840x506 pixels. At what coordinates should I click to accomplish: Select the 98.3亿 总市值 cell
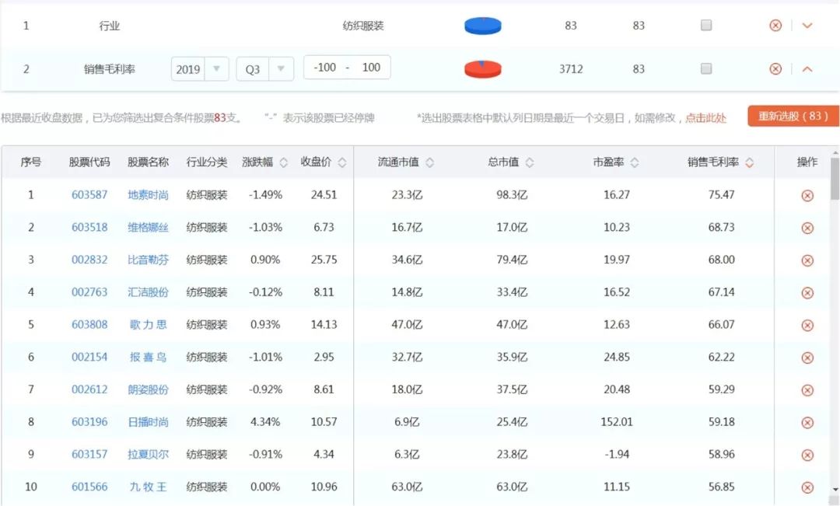coord(512,195)
